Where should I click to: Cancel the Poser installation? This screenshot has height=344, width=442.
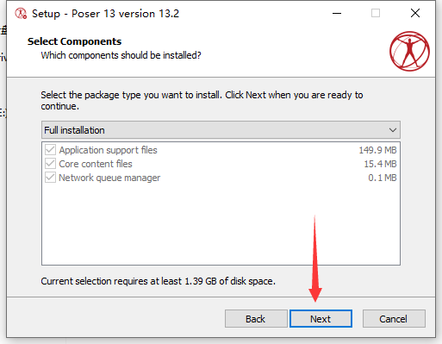(394, 318)
